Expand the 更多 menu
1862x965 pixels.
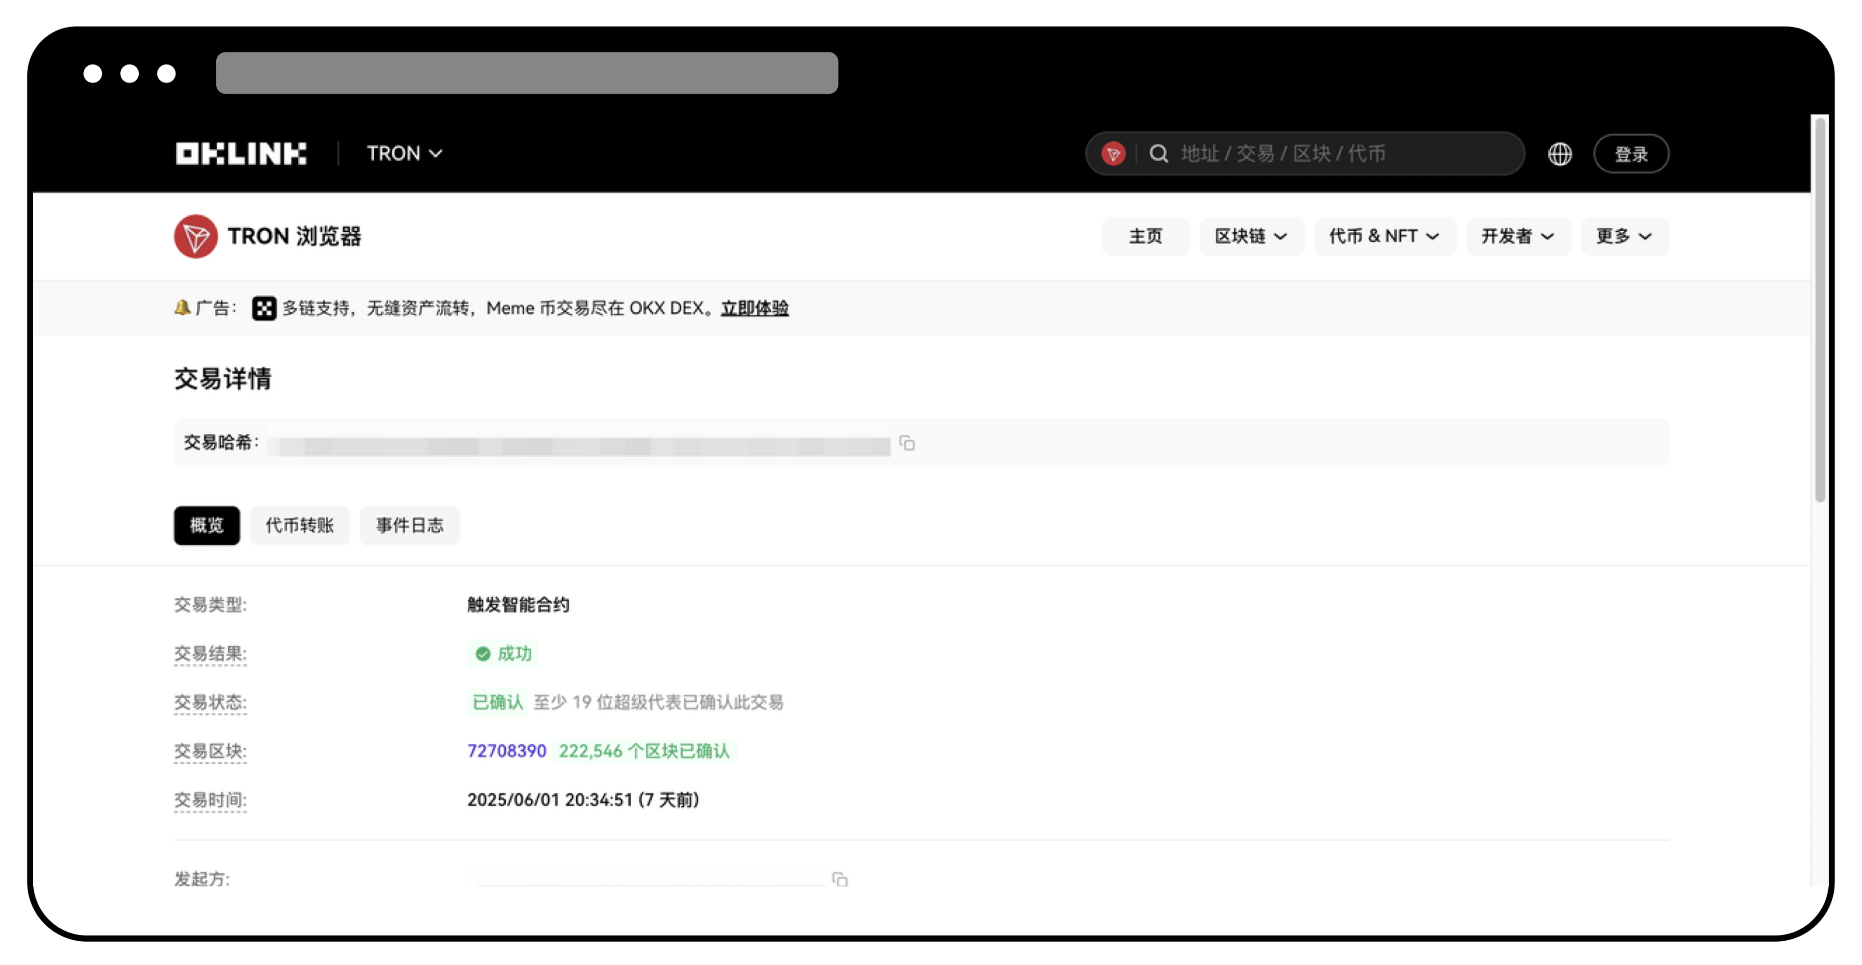[1624, 236]
